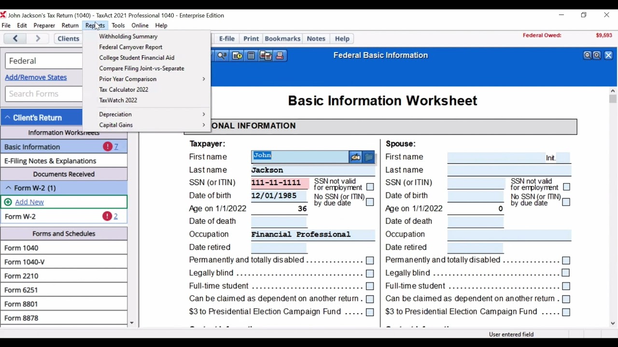
Task: Click the form scroll-down arrow
Action: click(x=613, y=324)
